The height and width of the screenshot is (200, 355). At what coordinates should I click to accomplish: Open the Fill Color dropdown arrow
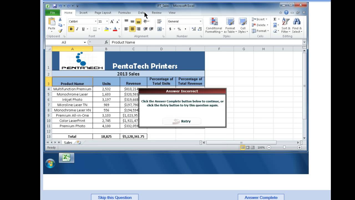click(110, 29)
